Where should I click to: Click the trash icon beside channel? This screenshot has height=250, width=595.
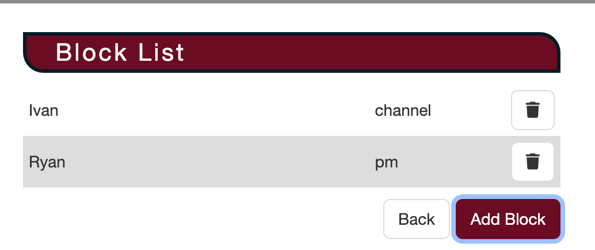[x=532, y=110]
